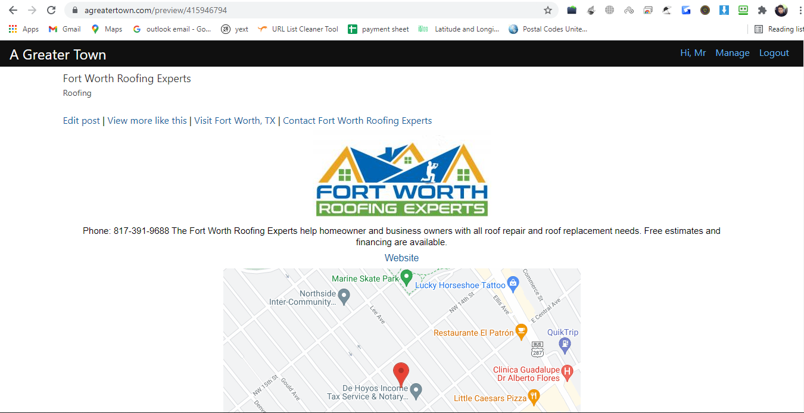
Task: Open the Extensions puzzle-piece menu
Action: click(x=762, y=10)
